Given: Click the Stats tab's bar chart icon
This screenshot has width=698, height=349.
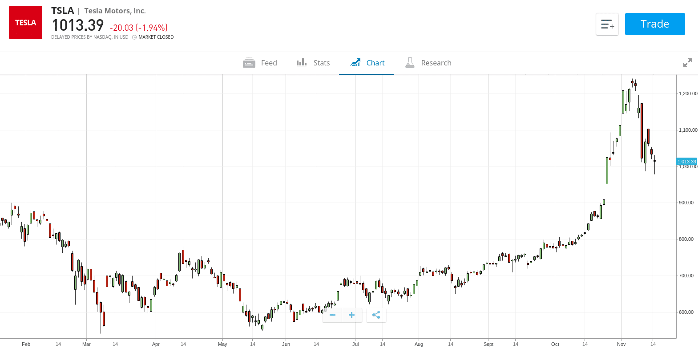Looking at the screenshot, I should point(302,62).
